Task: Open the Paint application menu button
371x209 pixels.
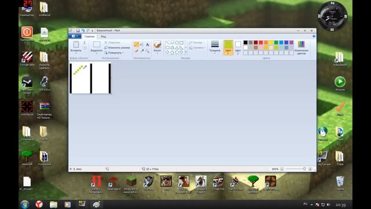Action: (75, 36)
